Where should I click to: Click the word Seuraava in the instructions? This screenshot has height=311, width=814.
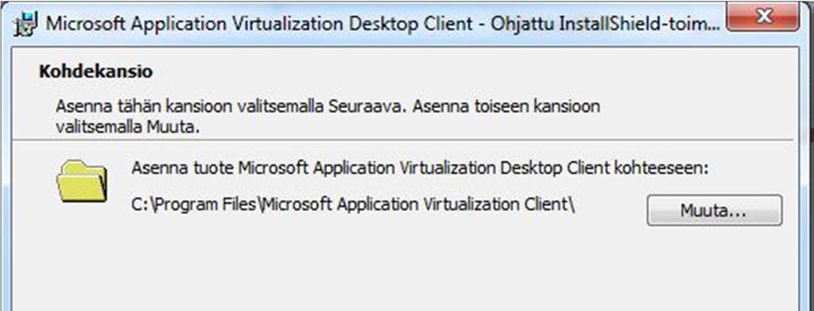(365, 107)
